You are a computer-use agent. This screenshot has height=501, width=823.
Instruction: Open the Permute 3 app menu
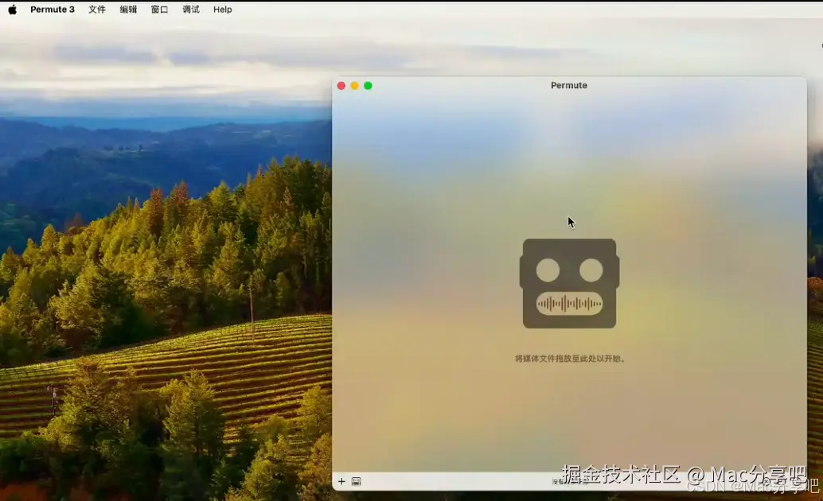pos(53,10)
